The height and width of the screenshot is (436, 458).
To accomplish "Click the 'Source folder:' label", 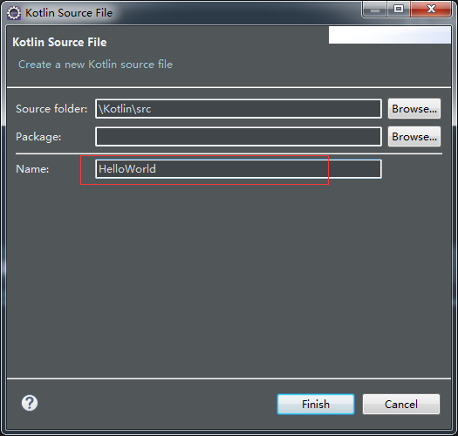I will [51, 109].
